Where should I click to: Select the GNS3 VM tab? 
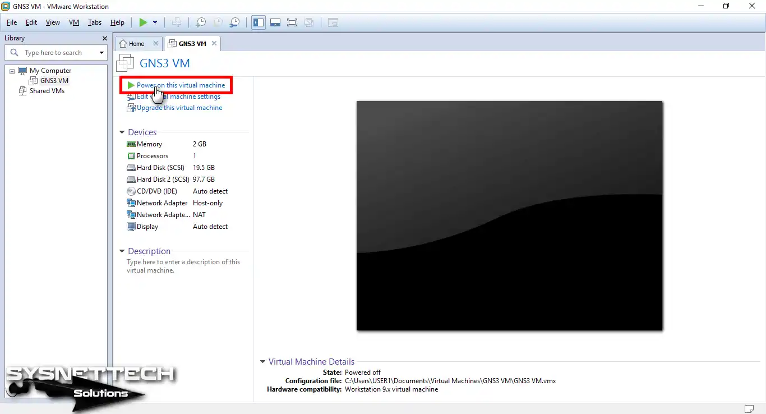(x=192, y=44)
